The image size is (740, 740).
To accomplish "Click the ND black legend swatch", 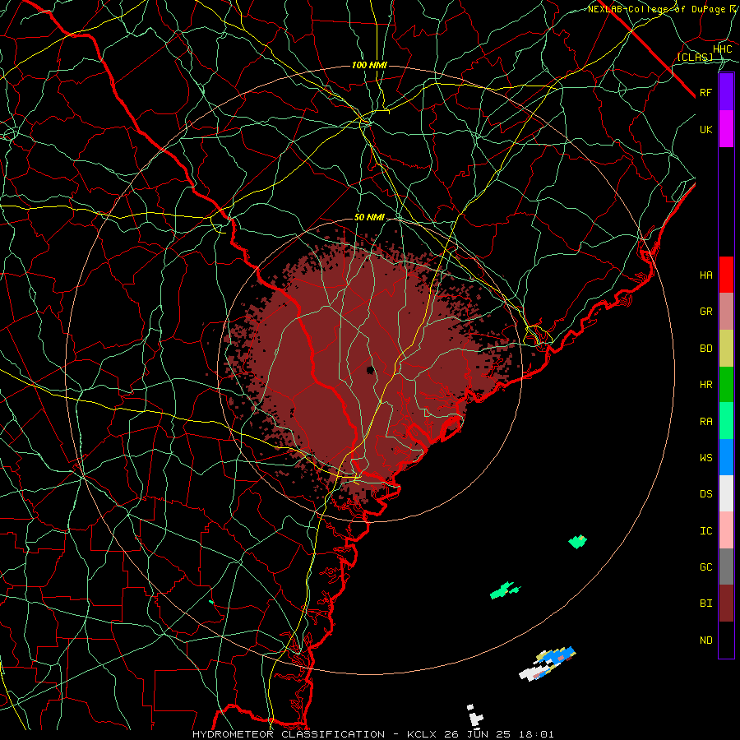I will click(726, 640).
